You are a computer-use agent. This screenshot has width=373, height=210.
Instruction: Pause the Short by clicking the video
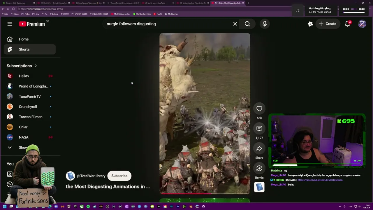point(205,113)
